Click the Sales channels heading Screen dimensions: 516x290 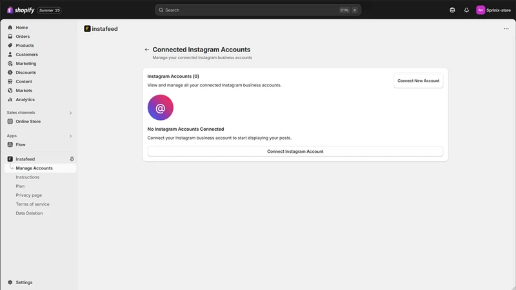pos(21,113)
